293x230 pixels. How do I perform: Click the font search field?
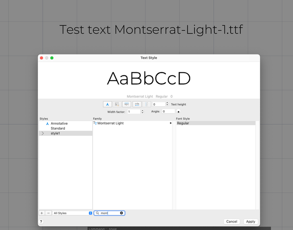(x=110, y=213)
